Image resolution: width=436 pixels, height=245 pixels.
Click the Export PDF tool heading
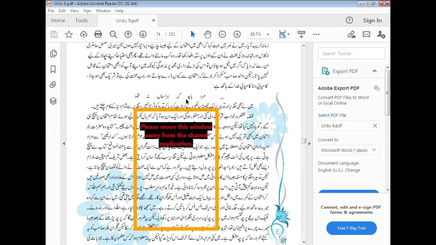click(x=345, y=71)
